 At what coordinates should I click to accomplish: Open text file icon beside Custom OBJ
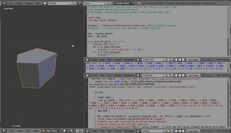[x=168, y=60]
